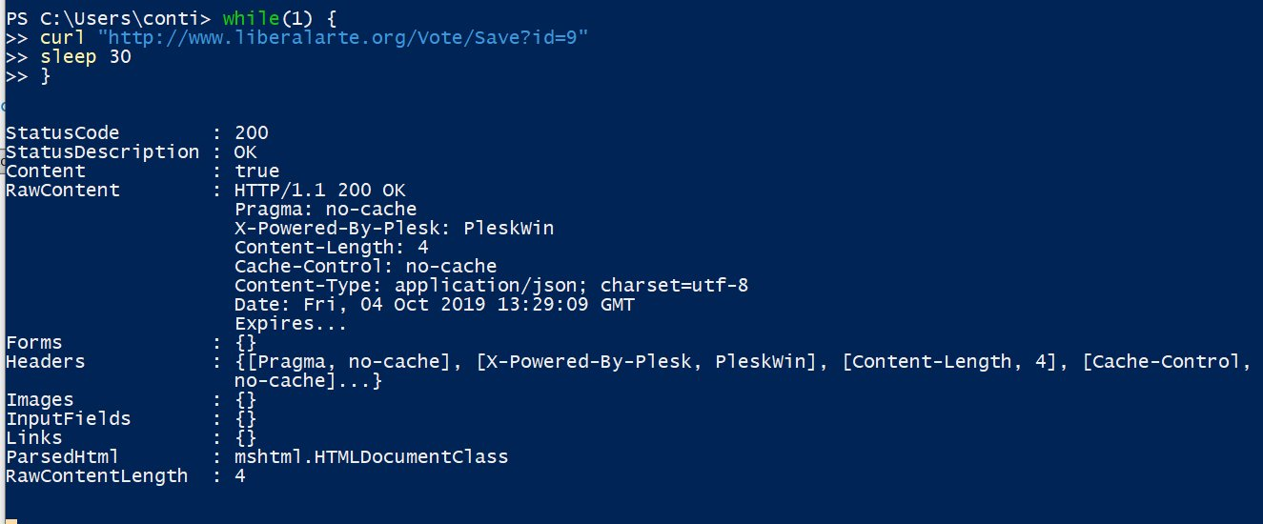This screenshot has width=1263, height=524.
Task: Click the 'Date: Fri, 04 Oct 2019' line
Action: [x=434, y=304]
